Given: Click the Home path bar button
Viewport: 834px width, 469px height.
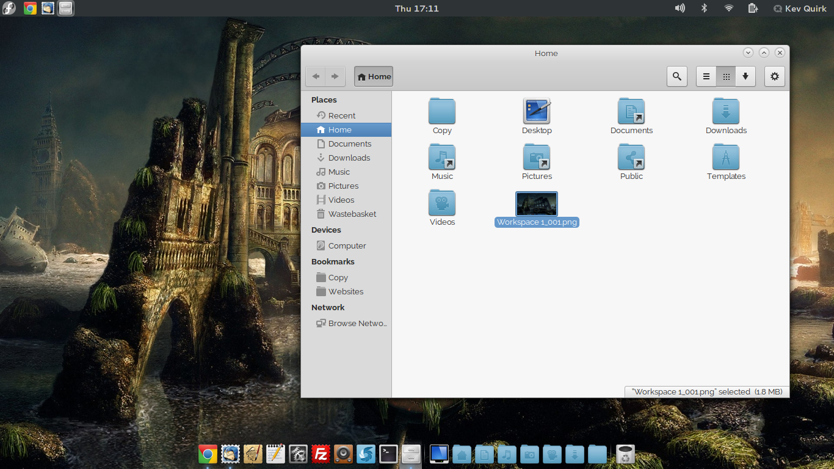Looking at the screenshot, I should coord(374,76).
